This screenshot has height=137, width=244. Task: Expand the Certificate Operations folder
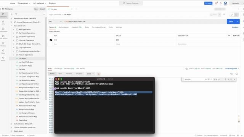(13, 33)
